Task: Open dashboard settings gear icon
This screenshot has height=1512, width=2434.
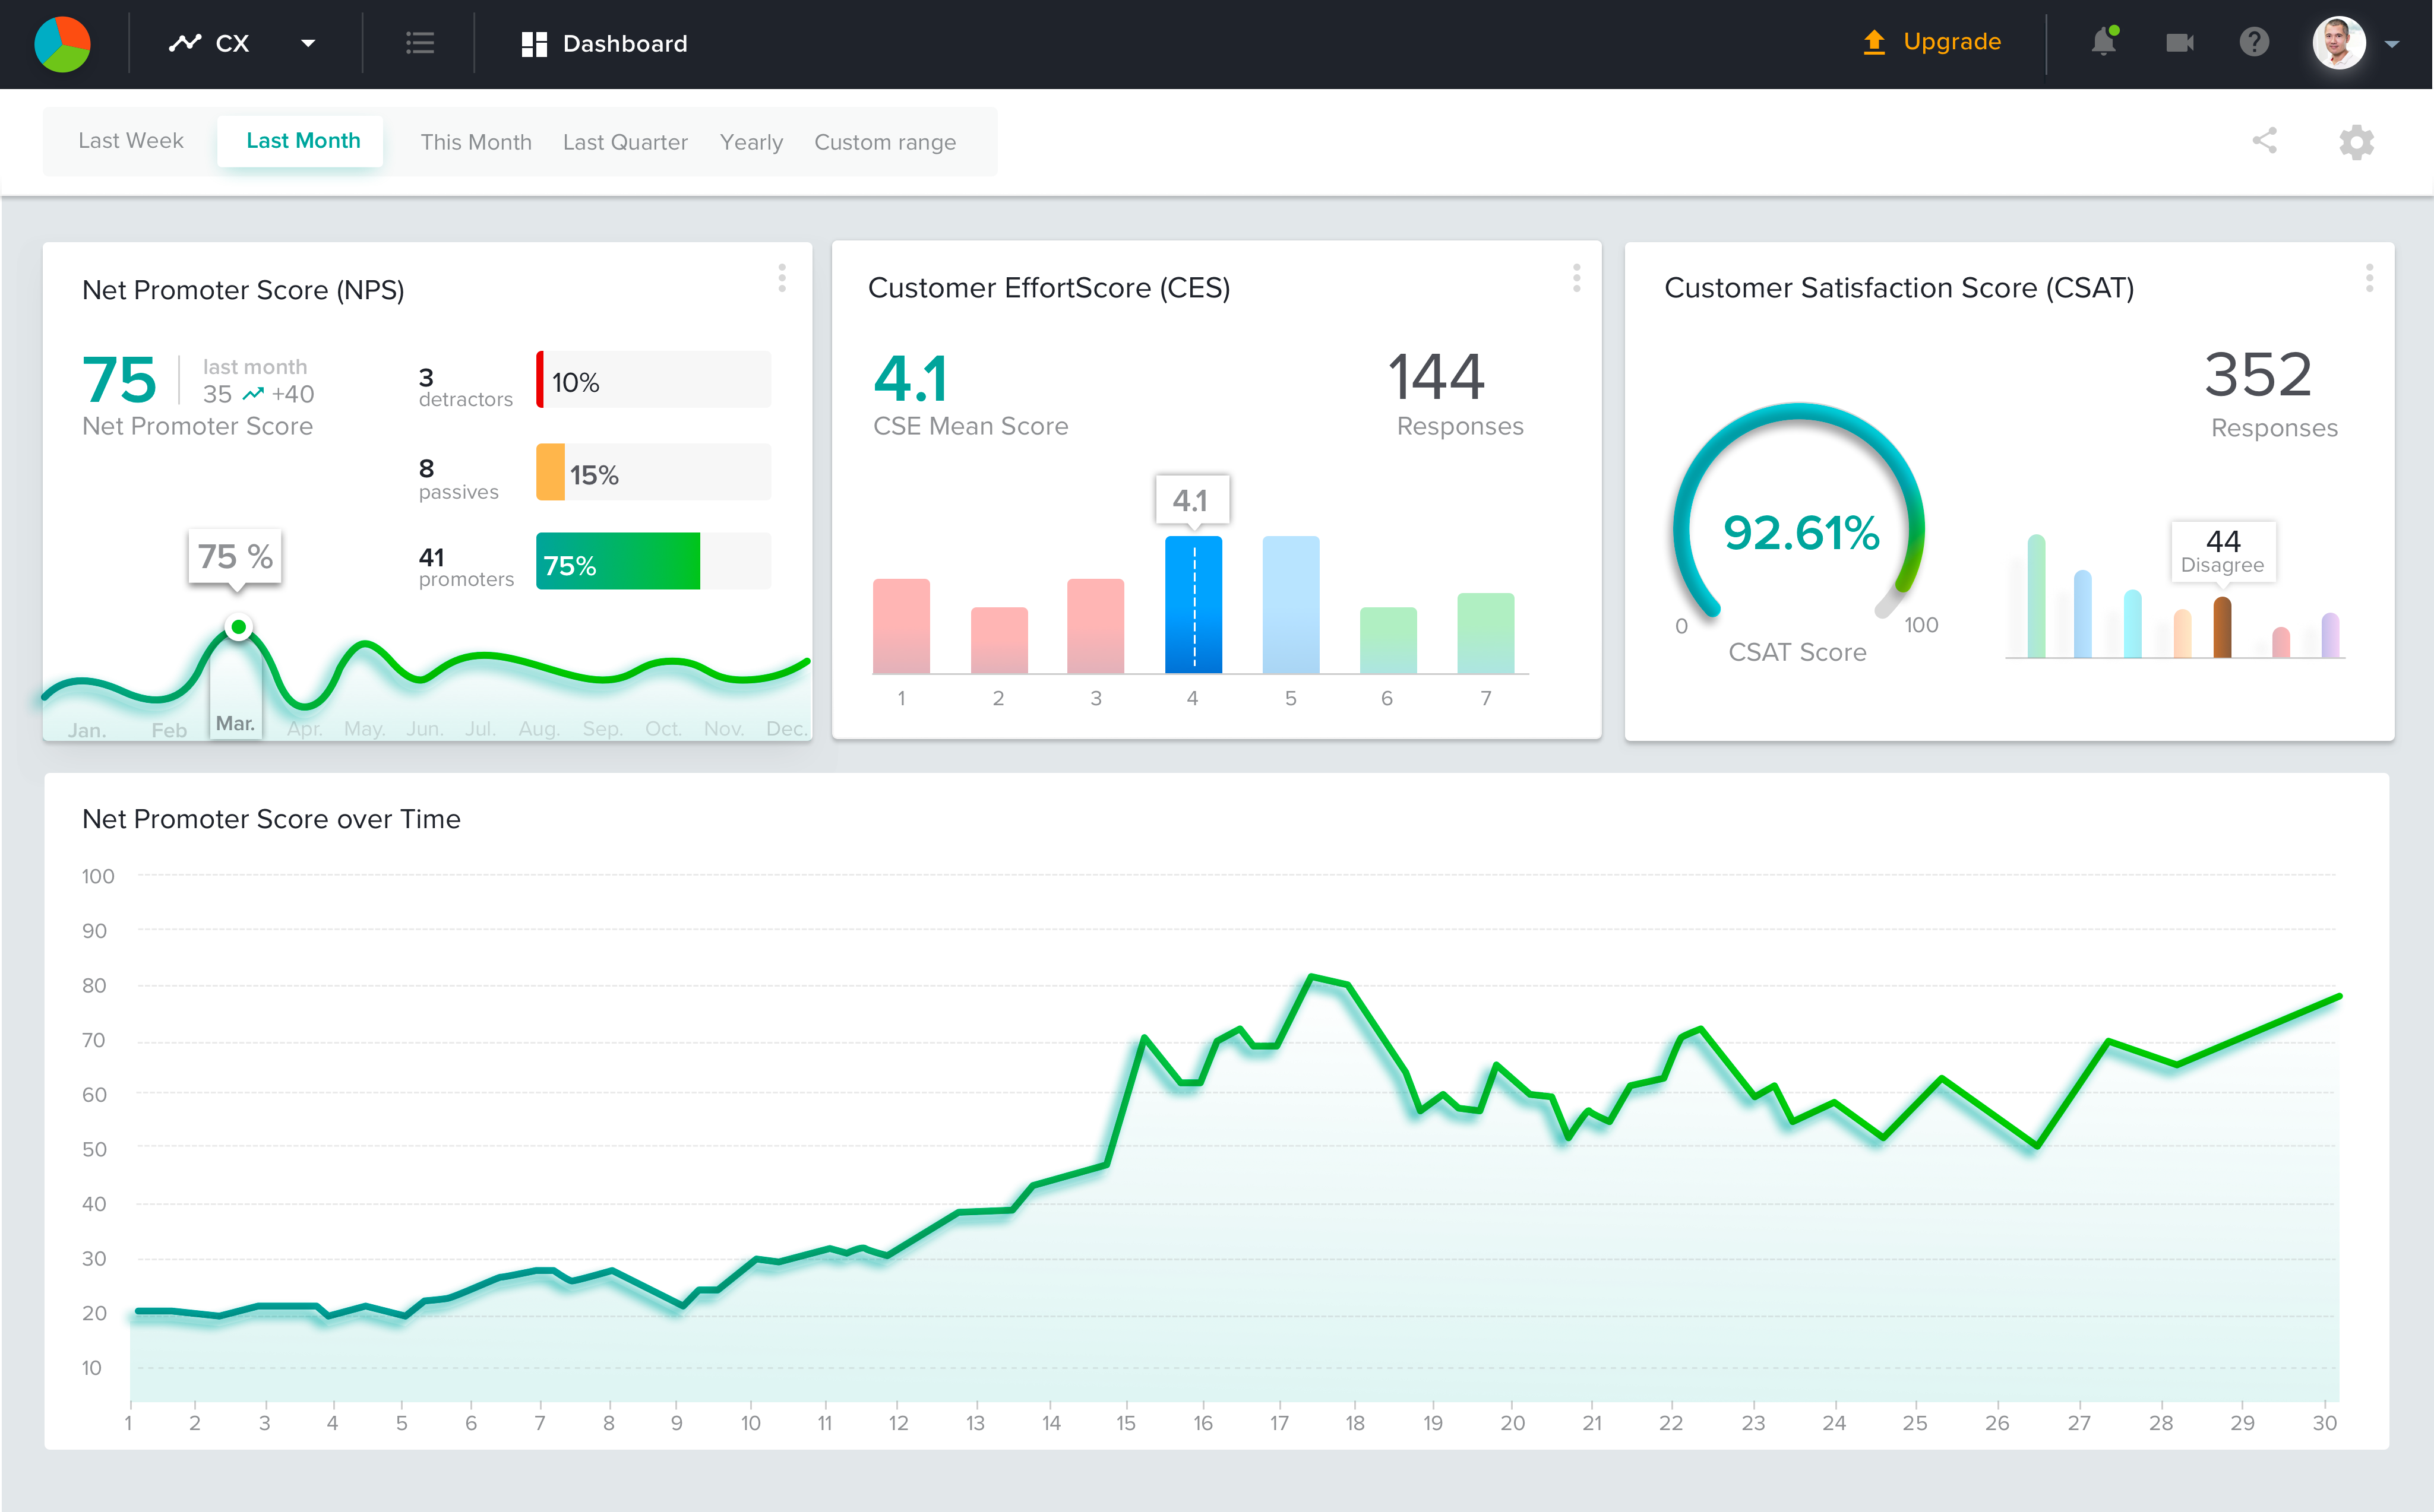Action: point(2356,142)
